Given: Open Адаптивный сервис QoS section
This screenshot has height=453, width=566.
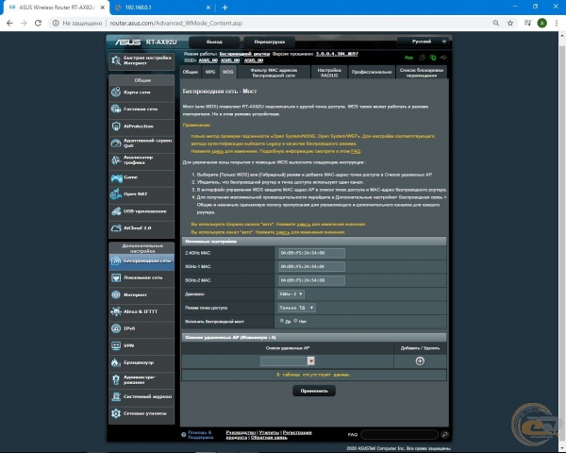Looking at the screenshot, I should (x=141, y=143).
